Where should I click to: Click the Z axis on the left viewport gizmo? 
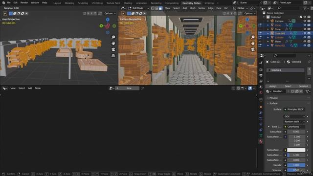pyautogui.click(x=108, y=20)
